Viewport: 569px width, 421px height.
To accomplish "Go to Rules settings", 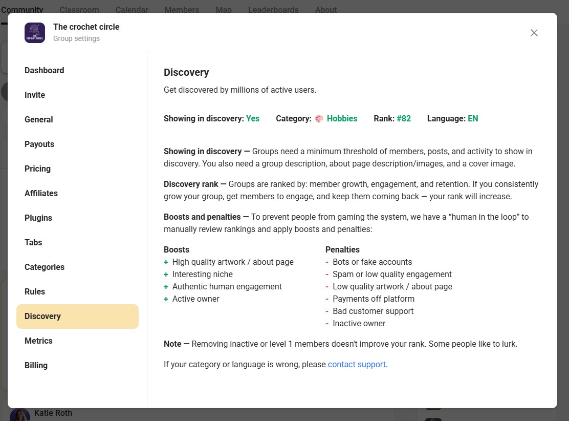I will pyautogui.click(x=35, y=292).
